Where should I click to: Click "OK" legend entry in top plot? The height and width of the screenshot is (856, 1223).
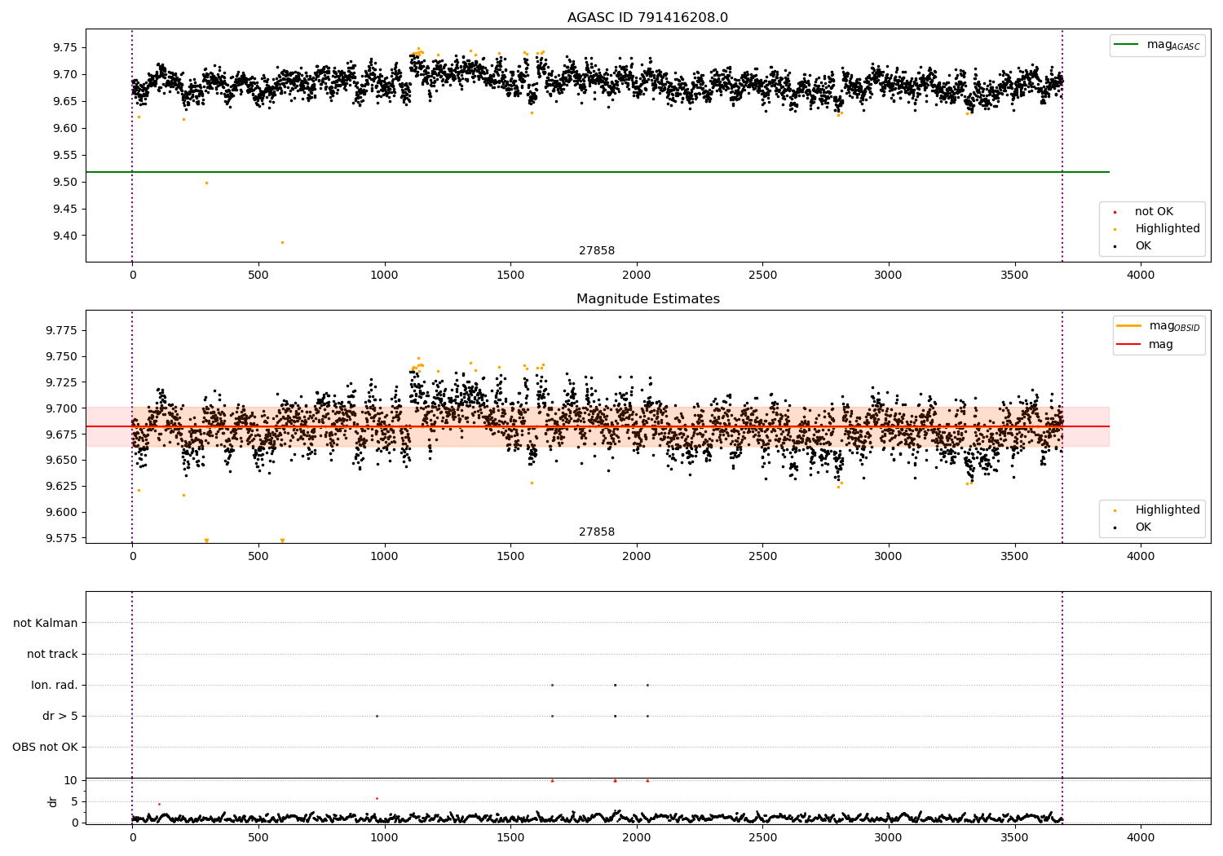click(1143, 246)
